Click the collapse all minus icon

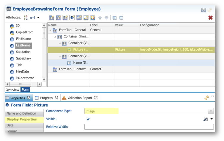point(121,18)
